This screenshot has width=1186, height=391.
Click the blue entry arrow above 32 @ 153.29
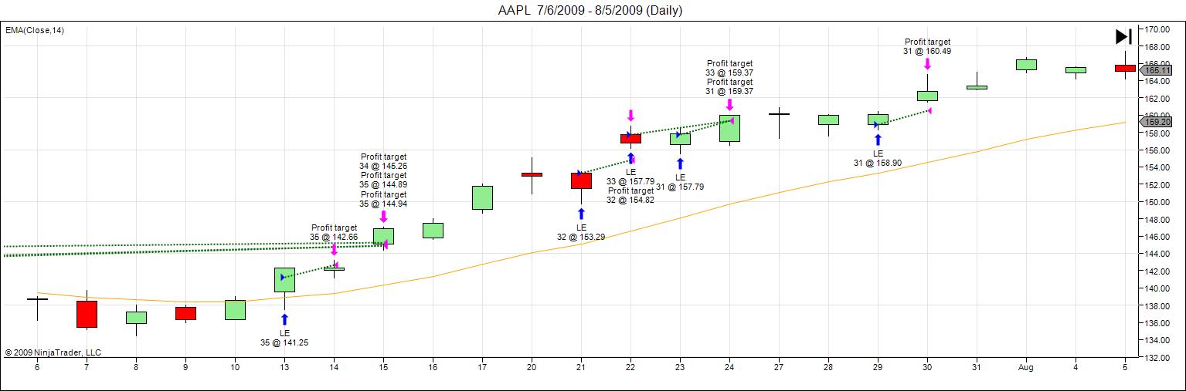tap(581, 214)
